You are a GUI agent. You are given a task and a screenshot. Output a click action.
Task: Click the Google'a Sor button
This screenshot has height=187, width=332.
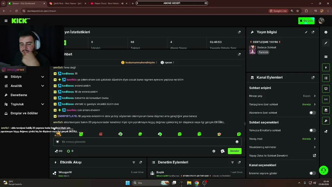coord(278,11)
